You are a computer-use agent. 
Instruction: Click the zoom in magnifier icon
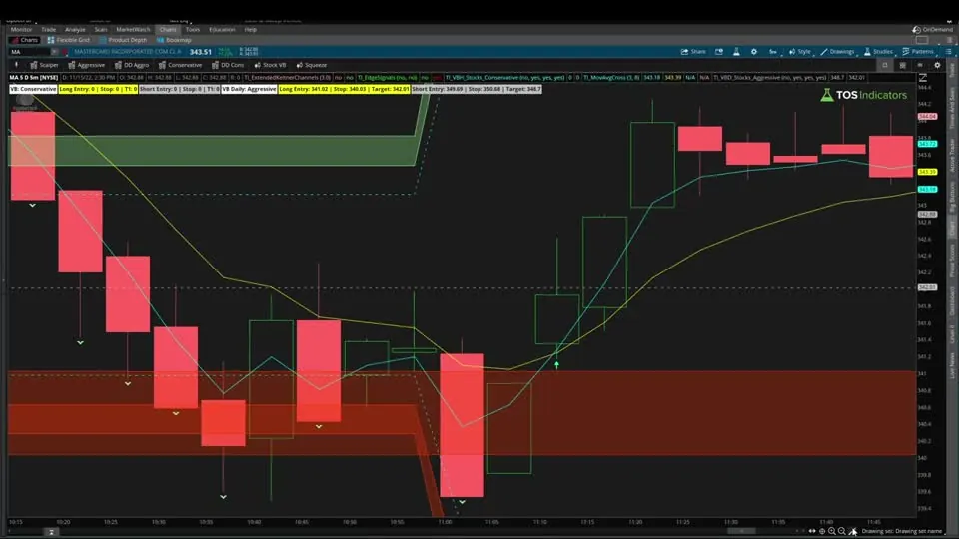tap(832, 531)
